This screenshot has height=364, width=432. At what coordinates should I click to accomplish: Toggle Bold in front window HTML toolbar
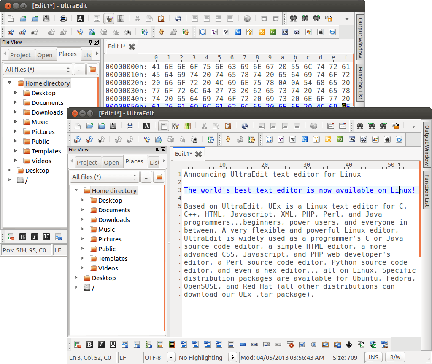[x=89, y=344]
